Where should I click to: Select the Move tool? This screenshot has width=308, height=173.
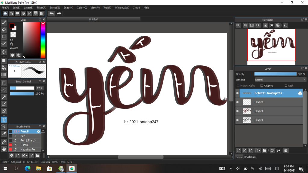(4, 52)
